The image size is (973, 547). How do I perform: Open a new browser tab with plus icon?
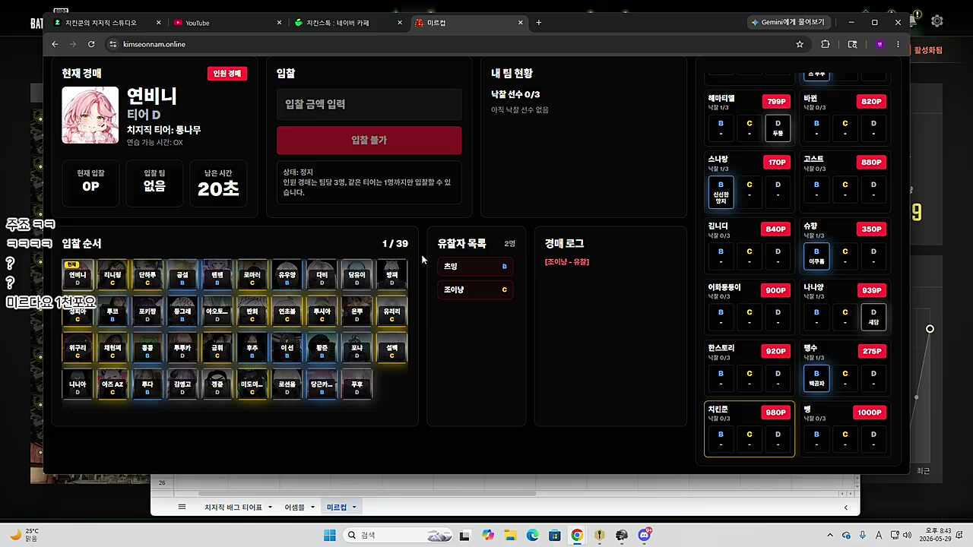[538, 23]
